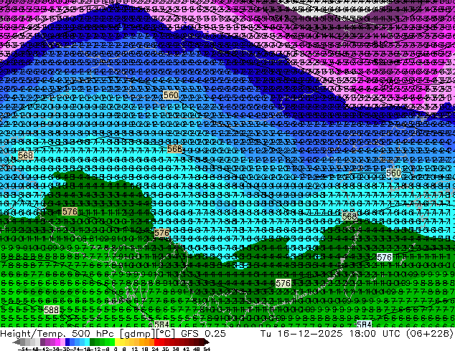This screenshot has width=455, height=351.
Task: Click the positive '18' color scale tick label
Action: point(145,350)
